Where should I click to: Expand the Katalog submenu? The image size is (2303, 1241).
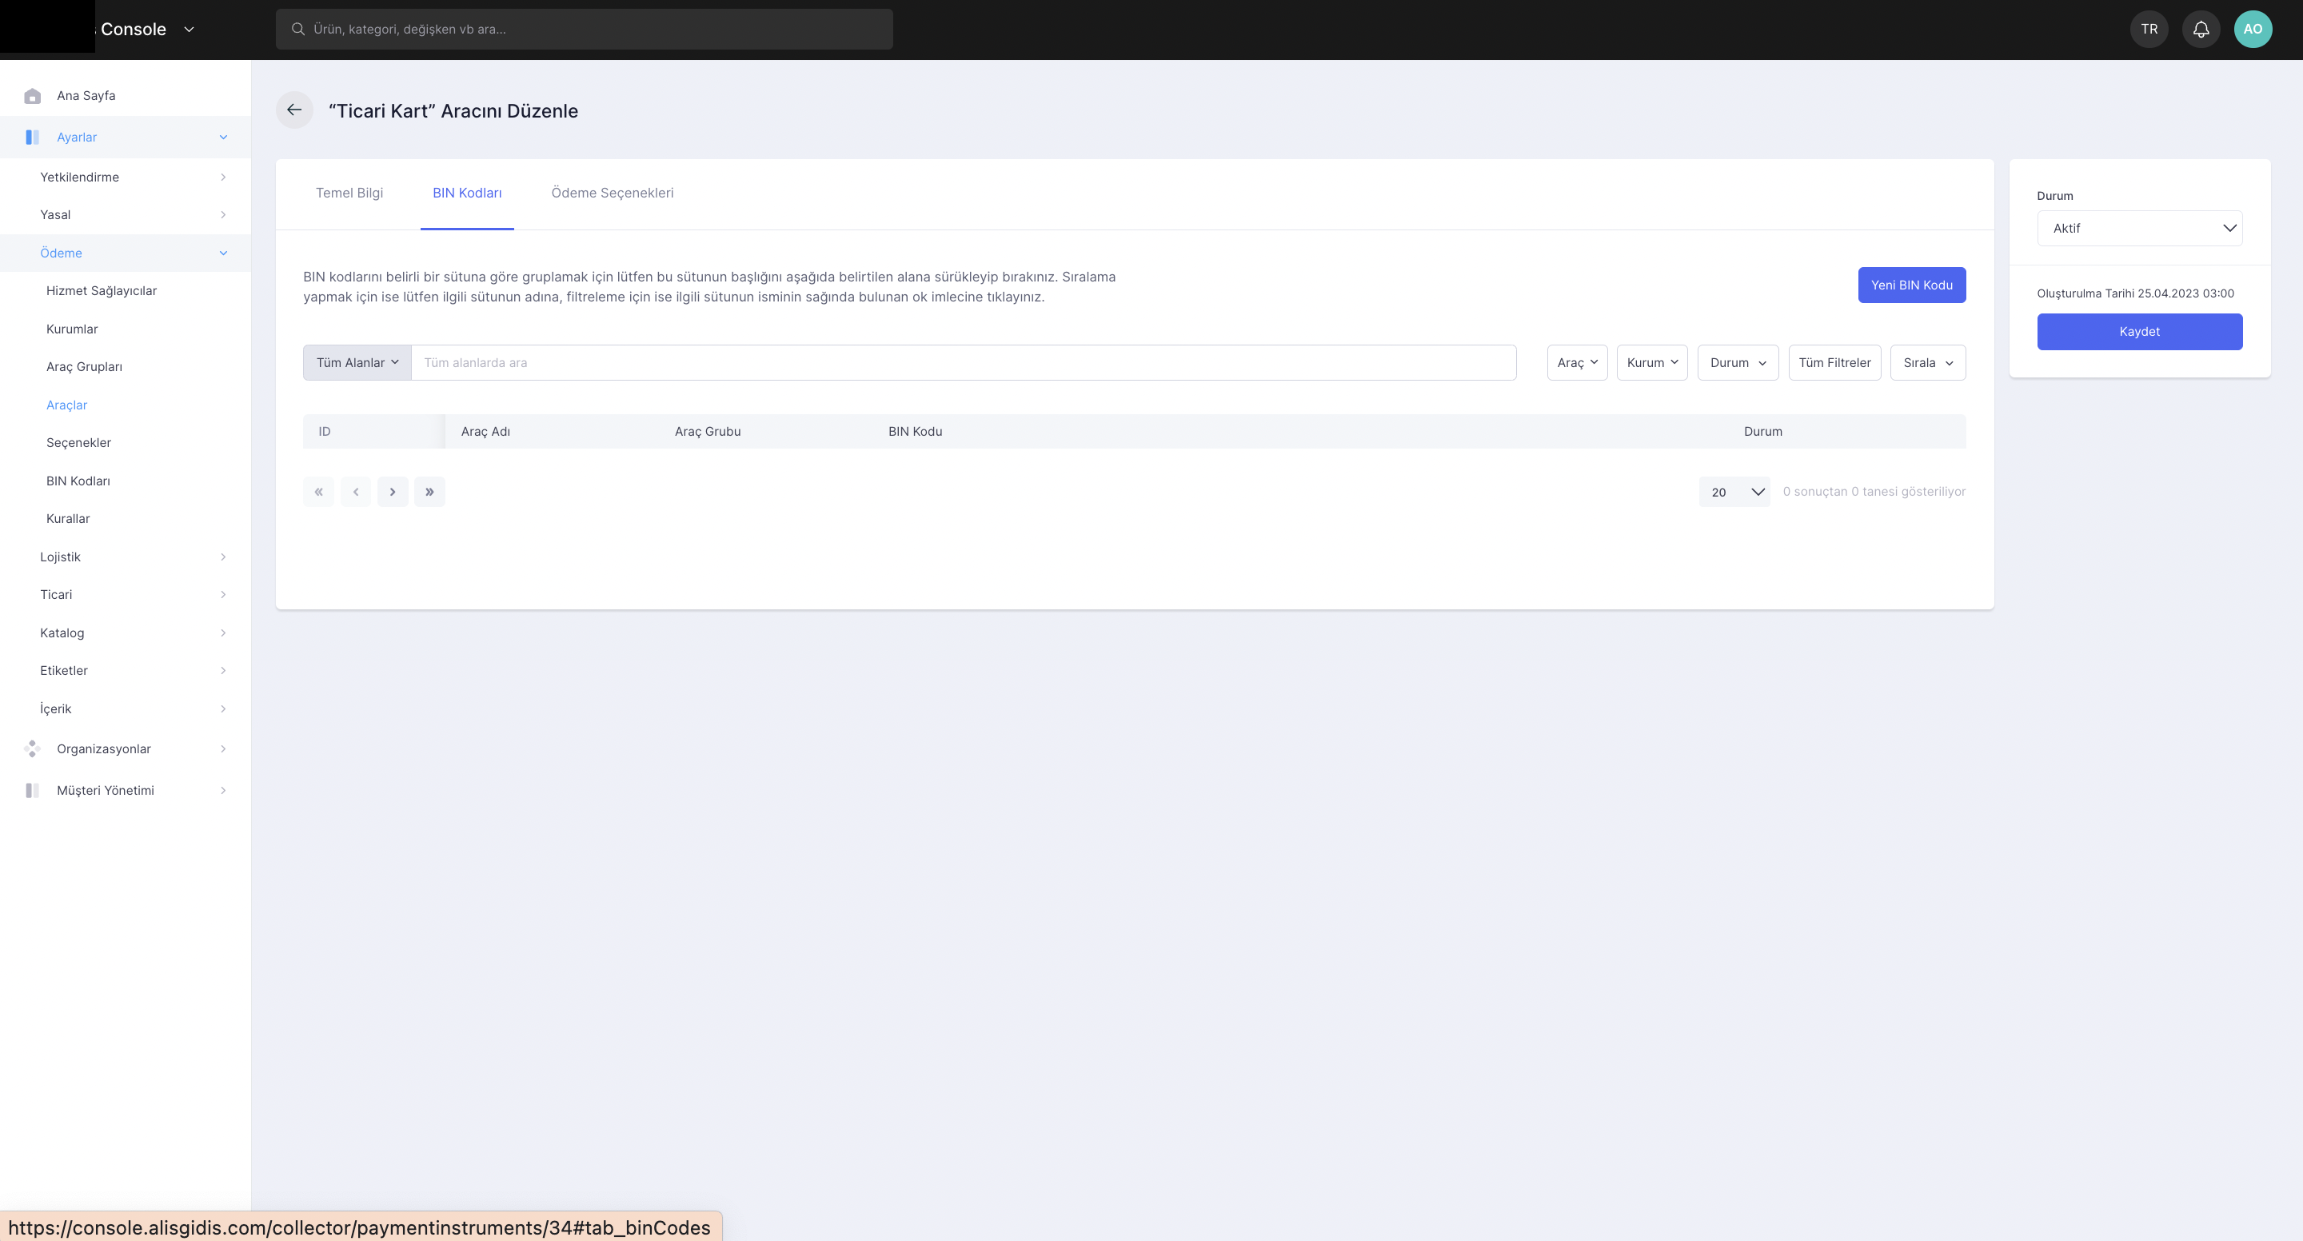click(x=224, y=633)
